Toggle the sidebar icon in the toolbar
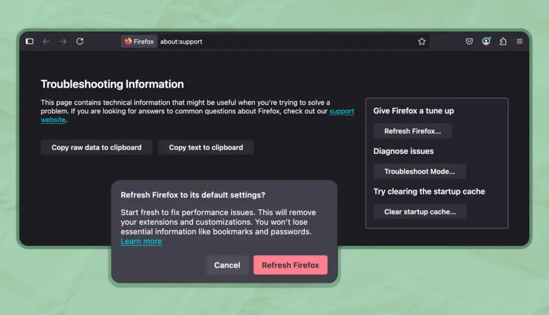The height and width of the screenshot is (315, 549). [x=29, y=41]
